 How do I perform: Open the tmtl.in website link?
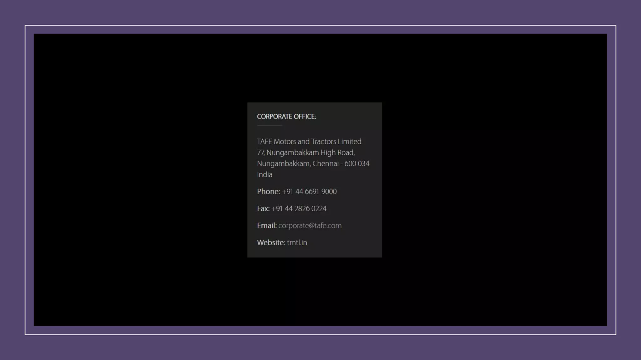coord(297,243)
